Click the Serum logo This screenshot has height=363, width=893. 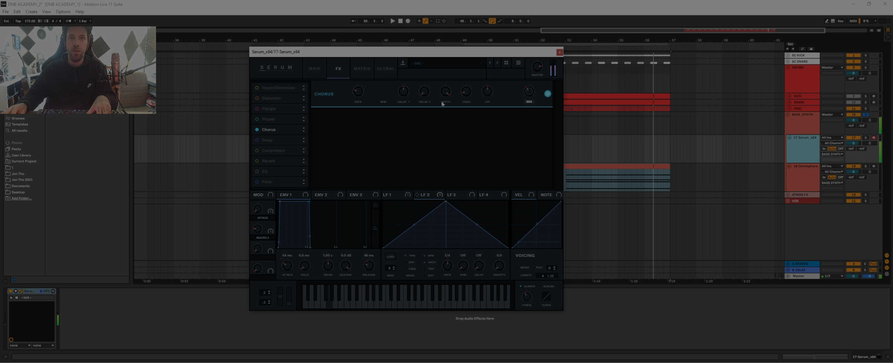[276, 67]
